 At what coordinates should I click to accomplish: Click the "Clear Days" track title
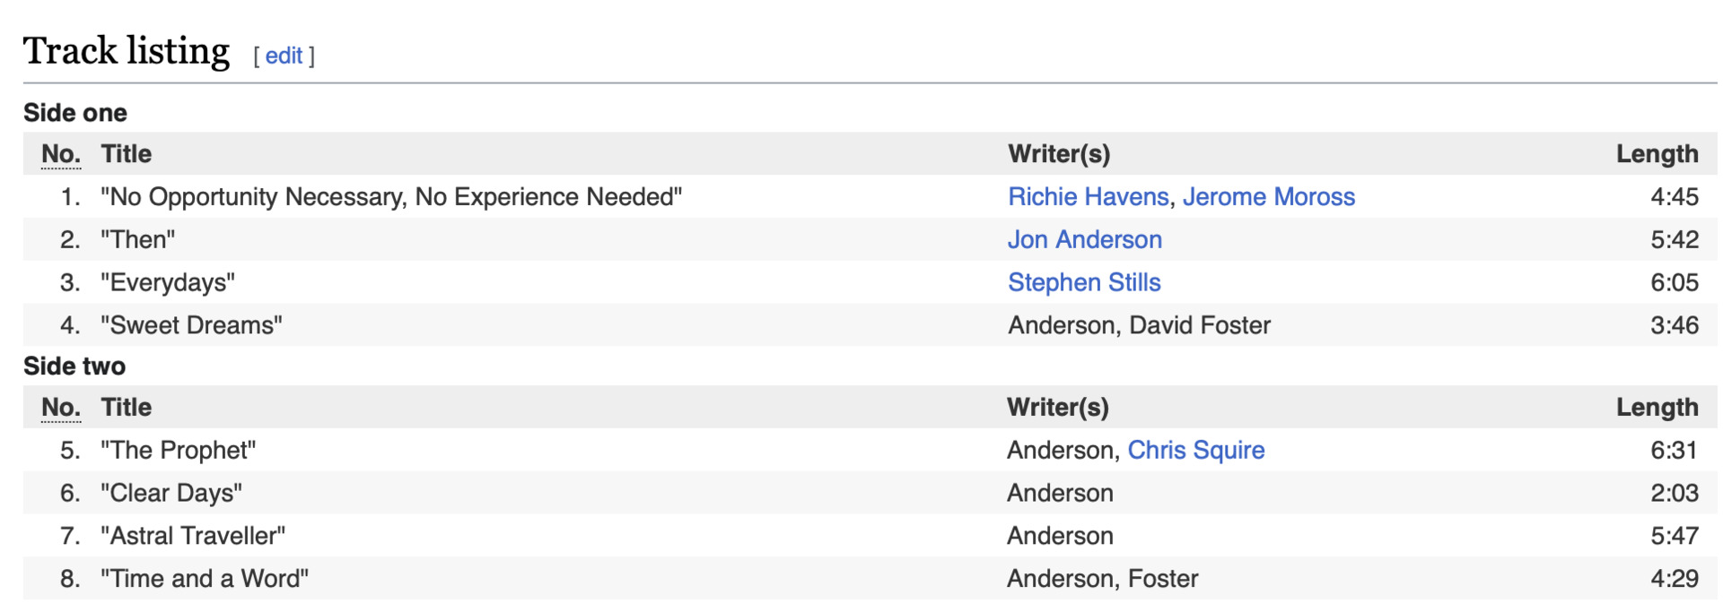[171, 494]
